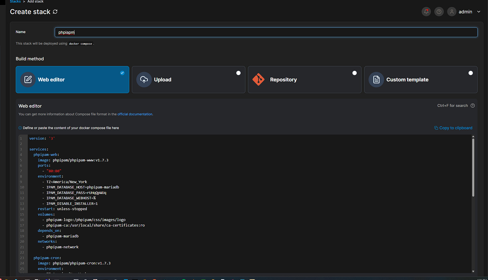The height and width of the screenshot is (280, 488).
Task: Choose the Repository build method tile
Action: [305, 80]
